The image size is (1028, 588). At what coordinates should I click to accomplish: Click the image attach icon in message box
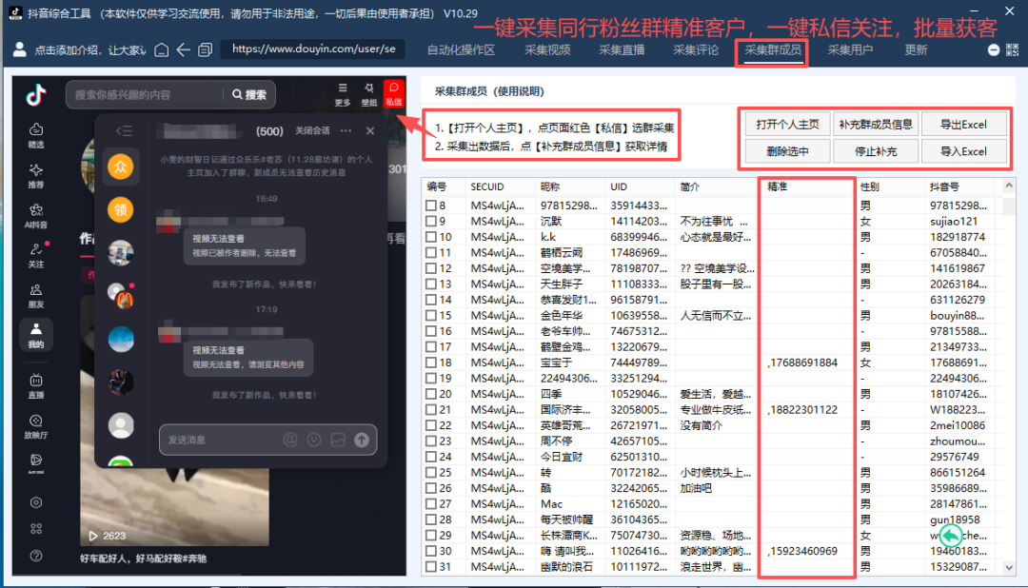tap(338, 440)
